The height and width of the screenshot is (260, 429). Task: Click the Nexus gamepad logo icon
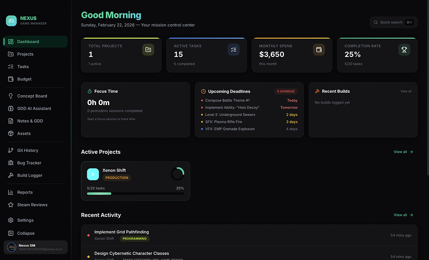click(x=11, y=21)
